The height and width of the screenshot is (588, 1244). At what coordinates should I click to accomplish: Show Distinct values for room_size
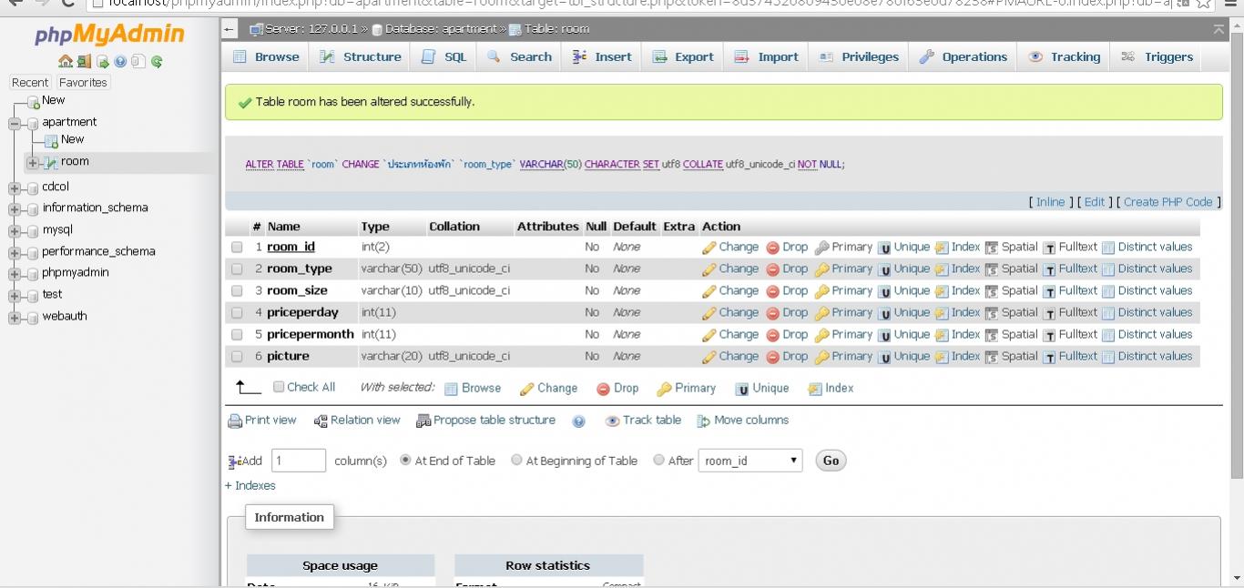(x=1147, y=290)
